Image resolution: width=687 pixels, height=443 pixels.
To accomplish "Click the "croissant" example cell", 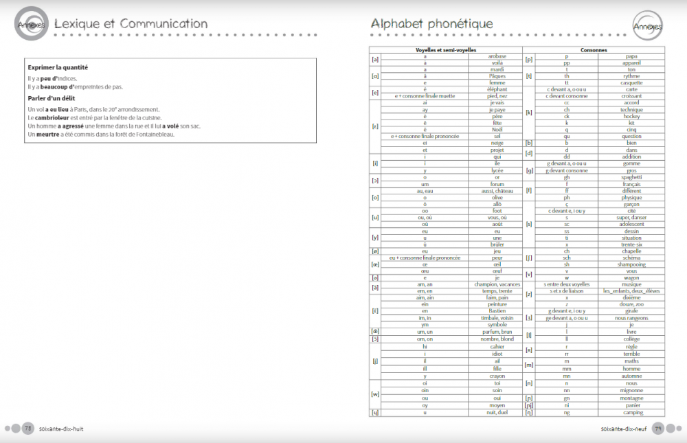I will point(631,95).
